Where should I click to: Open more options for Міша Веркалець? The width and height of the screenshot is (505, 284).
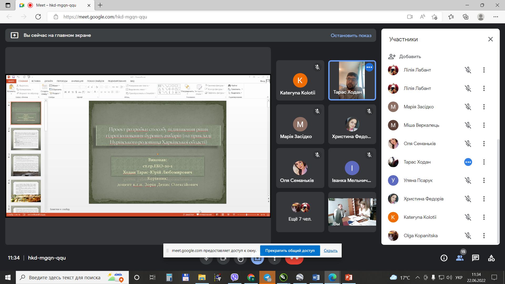point(484,125)
